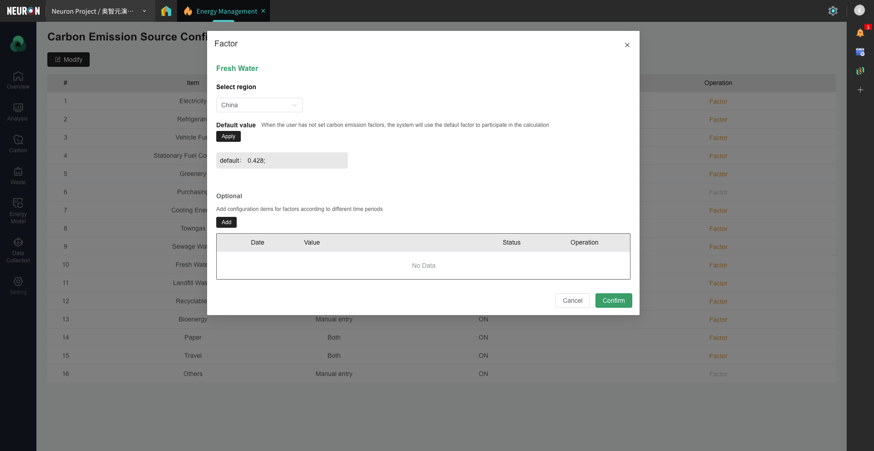The image size is (874, 451).
Task: Click the plus icon in right panel
Action: 860,90
